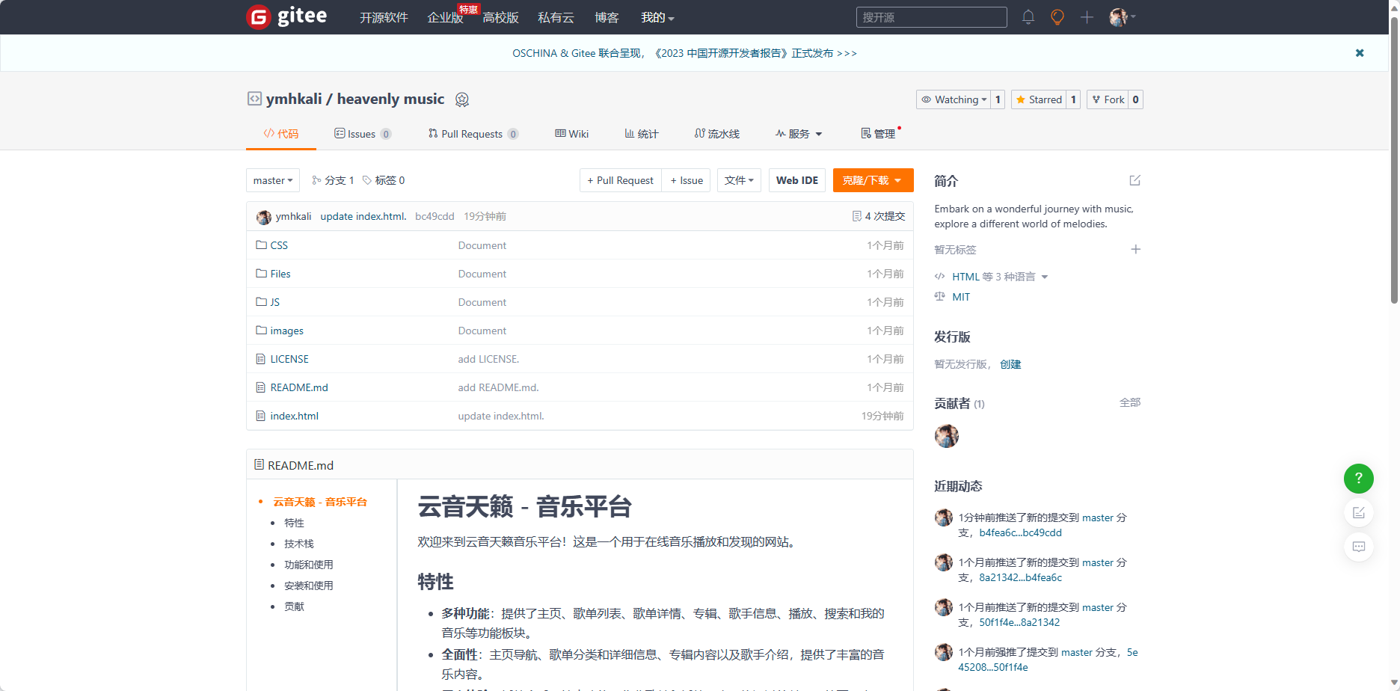Screen dimensions: 1400x691
Task: Expand the 服务 dropdown tab
Action: coord(799,134)
